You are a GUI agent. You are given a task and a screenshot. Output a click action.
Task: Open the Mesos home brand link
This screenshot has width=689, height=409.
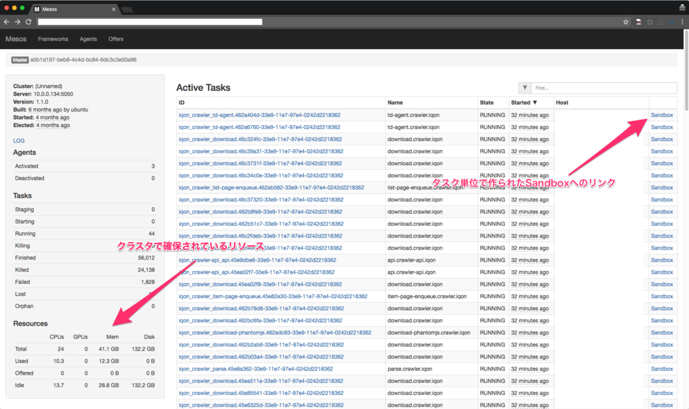point(16,39)
